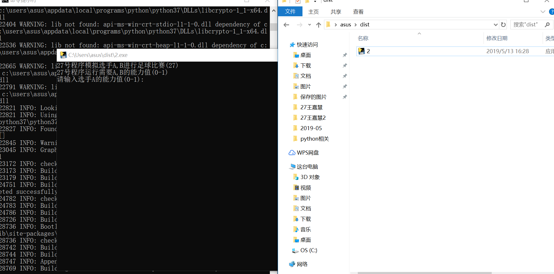554x274 pixels.
Task: Click the dist breadcrumb in address bar
Action: (364, 25)
